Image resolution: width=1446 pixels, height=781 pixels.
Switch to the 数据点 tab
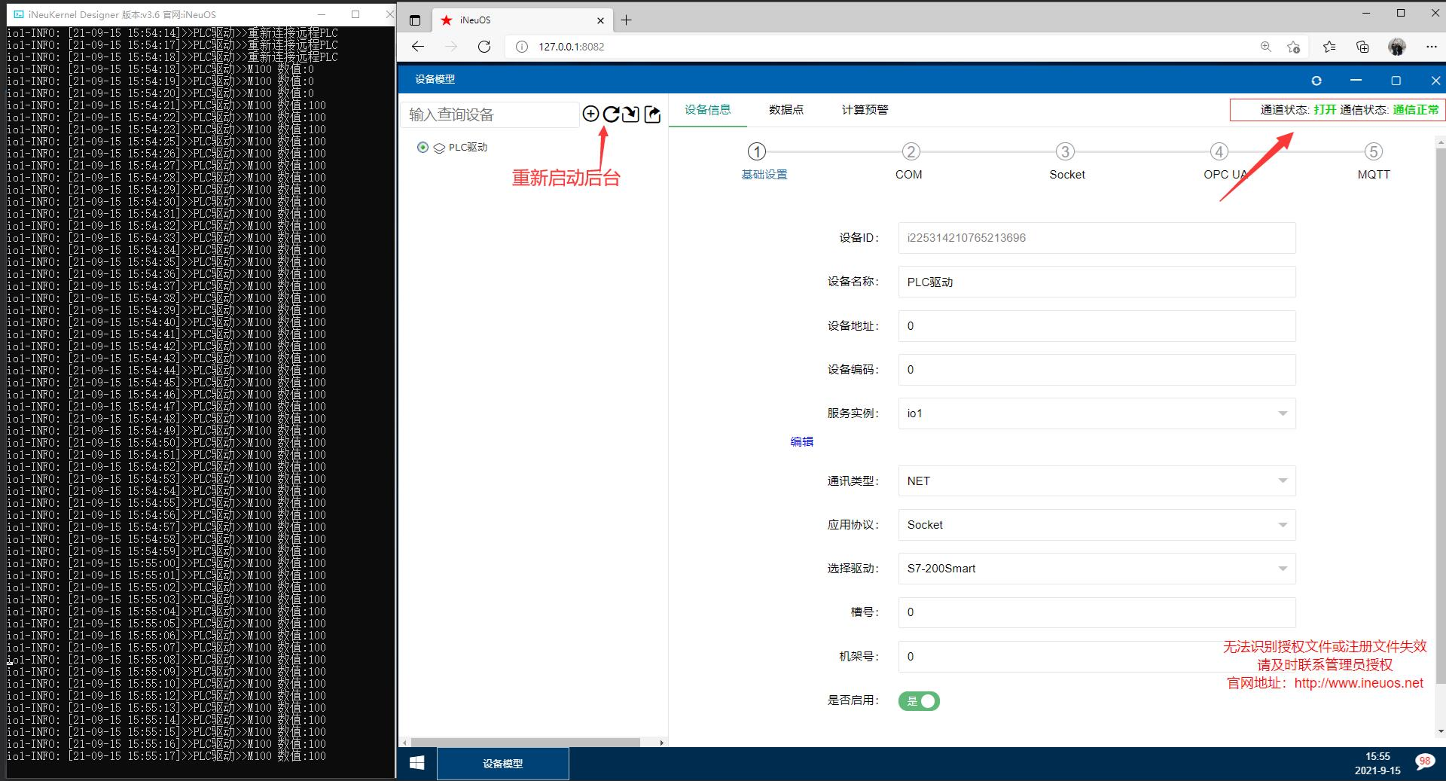coord(786,110)
